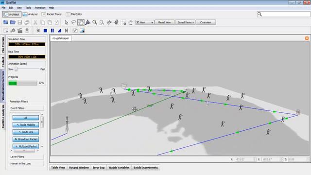Toggle the Node Mobility filter
Screen dimensions: 311x175
(26, 125)
